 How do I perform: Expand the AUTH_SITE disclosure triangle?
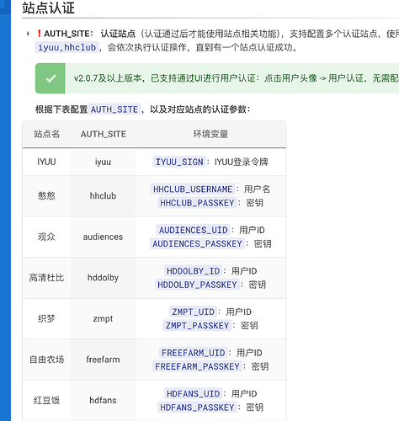(28, 34)
